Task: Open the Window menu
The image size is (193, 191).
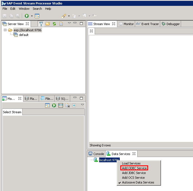Action: point(24,9)
